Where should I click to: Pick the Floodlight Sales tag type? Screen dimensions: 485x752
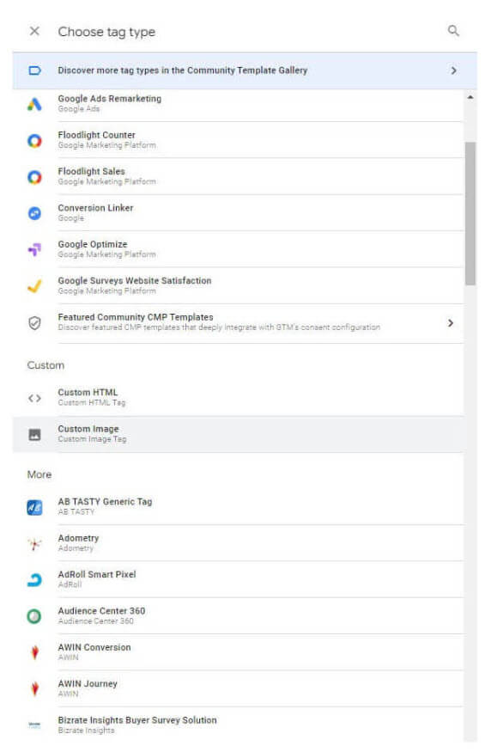coord(238,176)
